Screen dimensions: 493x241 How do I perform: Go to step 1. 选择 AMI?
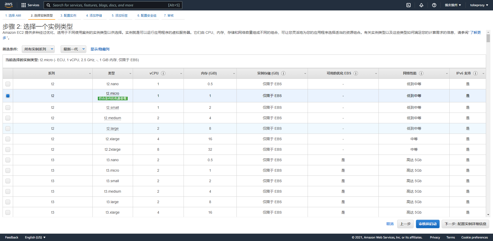point(13,16)
